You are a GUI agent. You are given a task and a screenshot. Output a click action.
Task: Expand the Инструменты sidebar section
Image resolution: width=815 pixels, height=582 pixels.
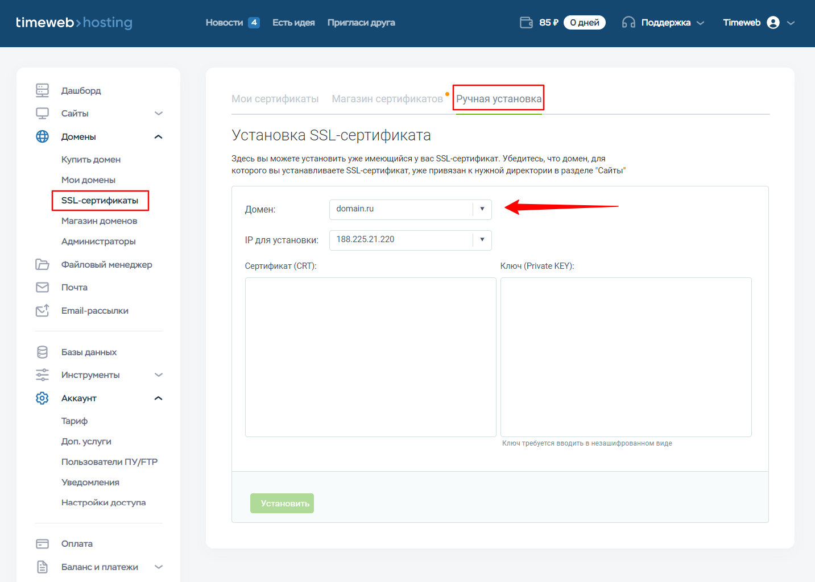[x=159, y=375]
